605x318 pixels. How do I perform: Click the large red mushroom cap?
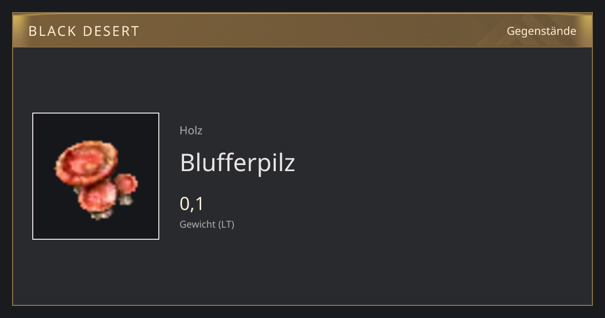[x=86, y=163]
